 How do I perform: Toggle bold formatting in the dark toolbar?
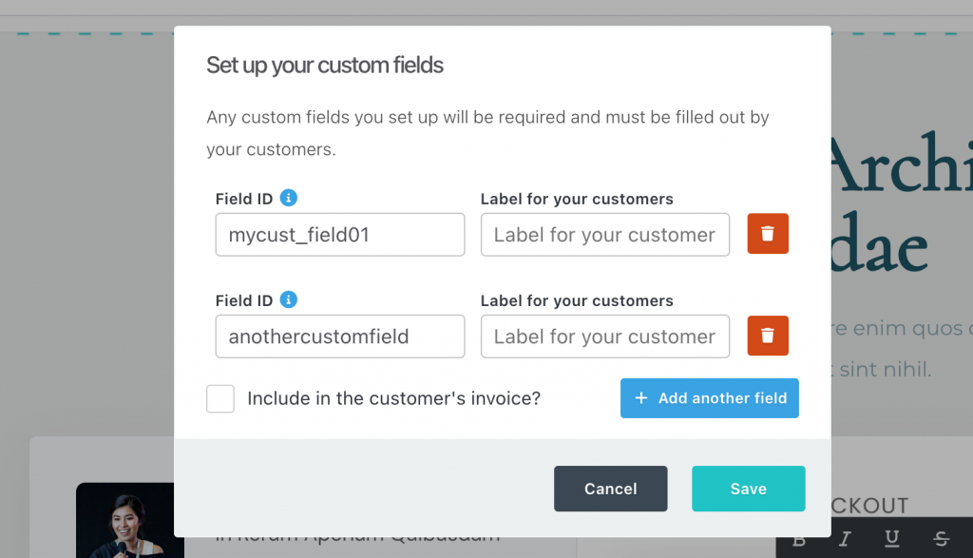[x=799, y=539]
